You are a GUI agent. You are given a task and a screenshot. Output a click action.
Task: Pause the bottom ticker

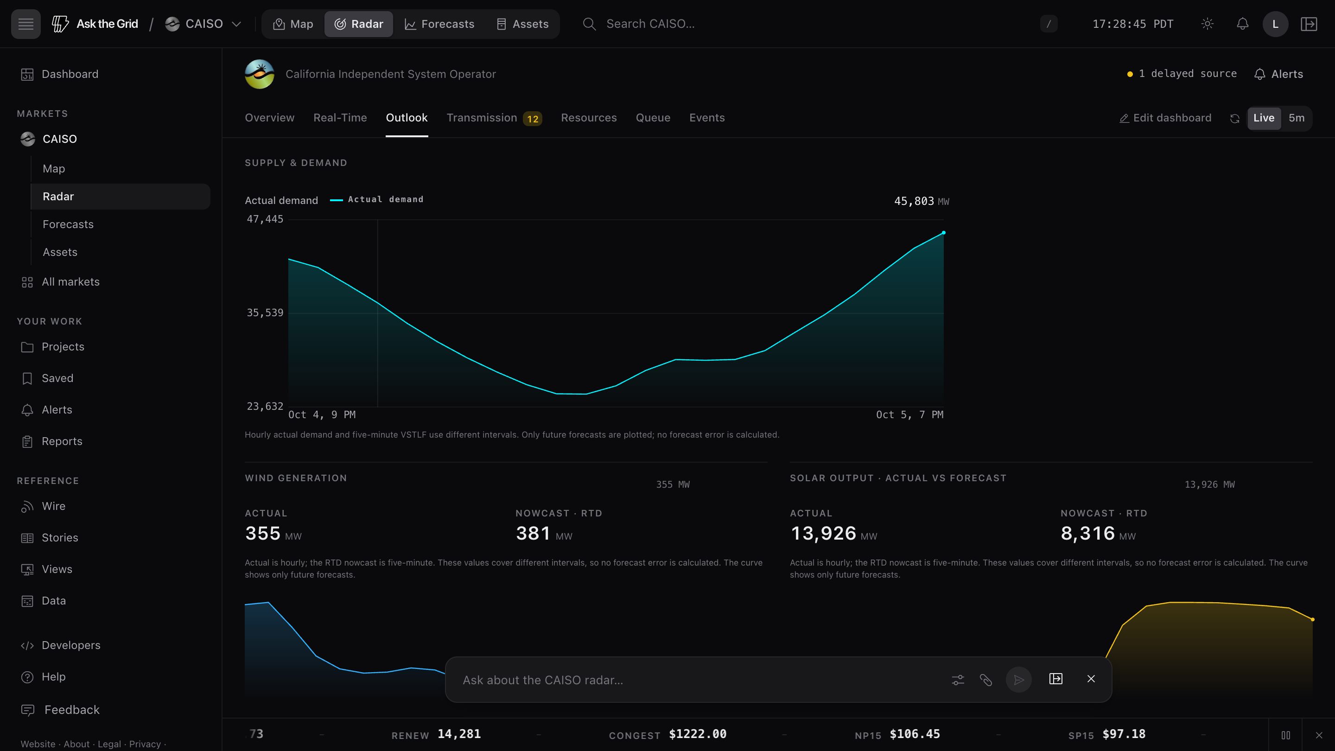[1285, 735]
